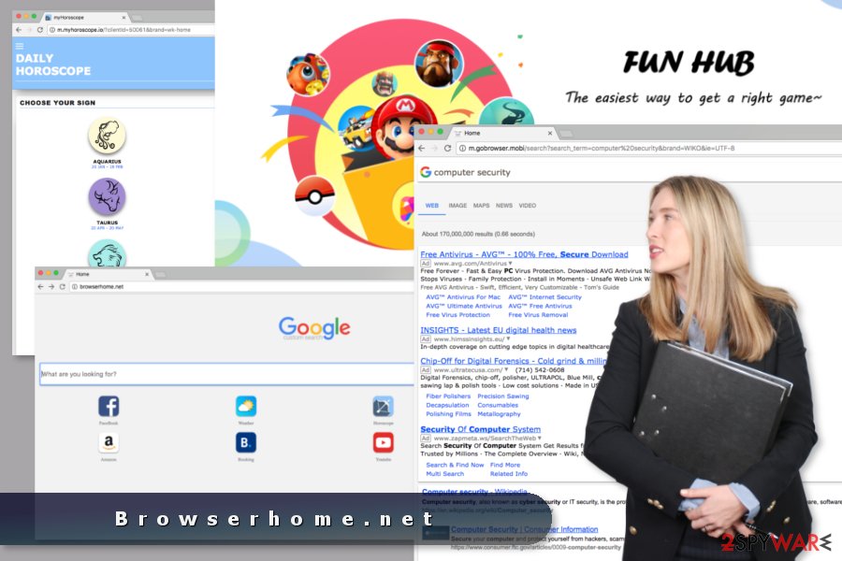
Task: Open the 'Precision Sawing' sitelink
Action: 503,396
